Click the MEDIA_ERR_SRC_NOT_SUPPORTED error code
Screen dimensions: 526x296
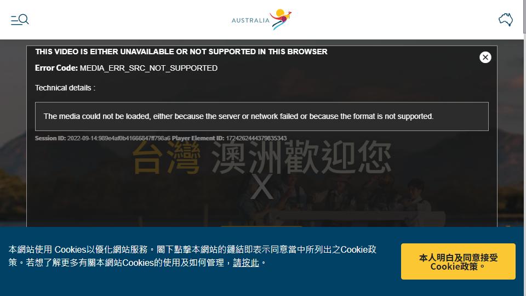(148, 68)
